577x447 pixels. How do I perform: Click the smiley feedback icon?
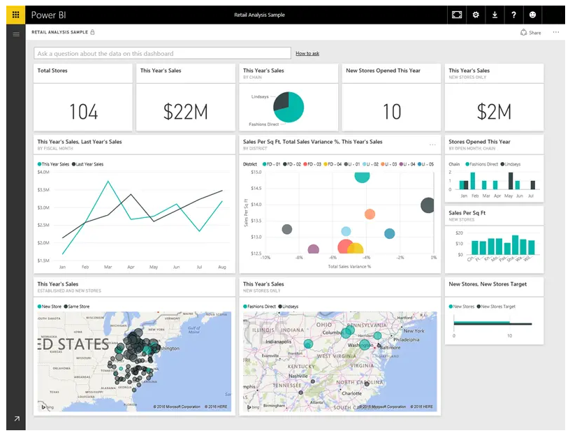(x=532, y=15)
